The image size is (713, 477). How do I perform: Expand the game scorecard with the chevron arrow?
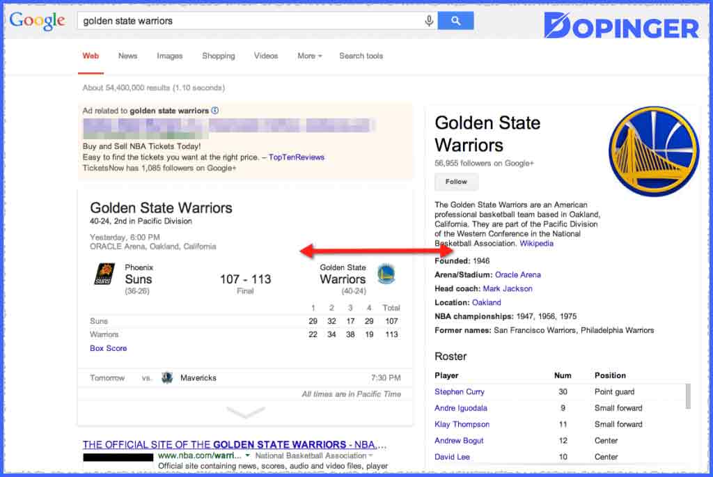click(x=245, y=412)
